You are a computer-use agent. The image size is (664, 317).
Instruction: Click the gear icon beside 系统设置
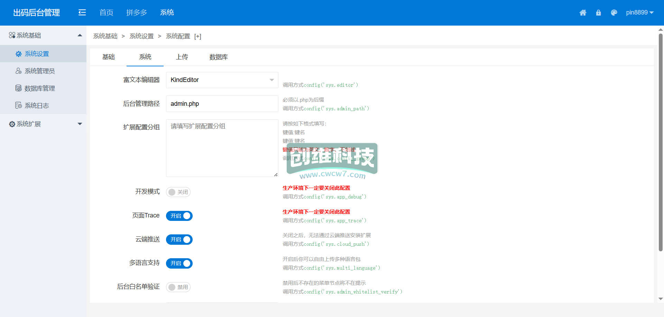click(x=19, y=54)
